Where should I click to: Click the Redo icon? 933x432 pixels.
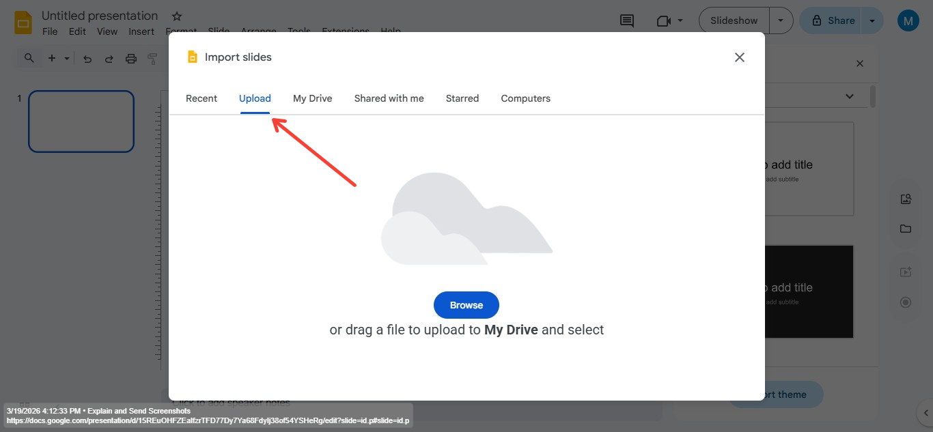tap(109, 59)
